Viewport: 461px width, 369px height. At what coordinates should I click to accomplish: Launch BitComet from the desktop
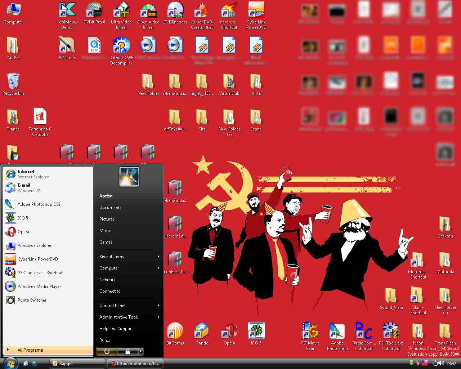pyautogui.click(x=175, y=334)
